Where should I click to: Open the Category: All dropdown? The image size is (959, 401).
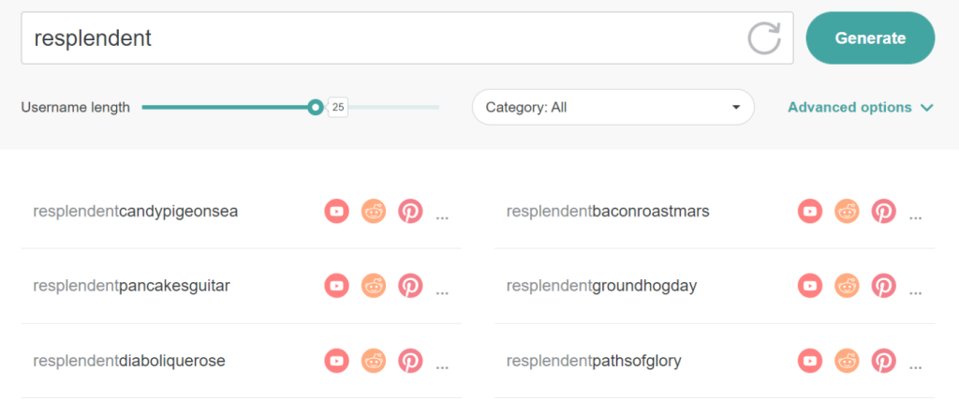[612, 107]
